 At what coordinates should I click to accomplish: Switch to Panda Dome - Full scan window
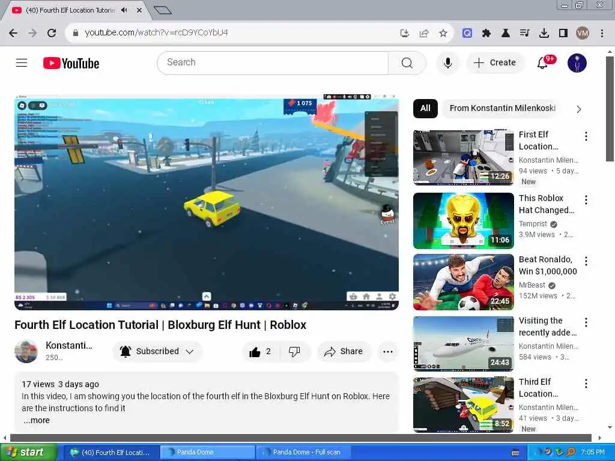[x=303, y=453]
